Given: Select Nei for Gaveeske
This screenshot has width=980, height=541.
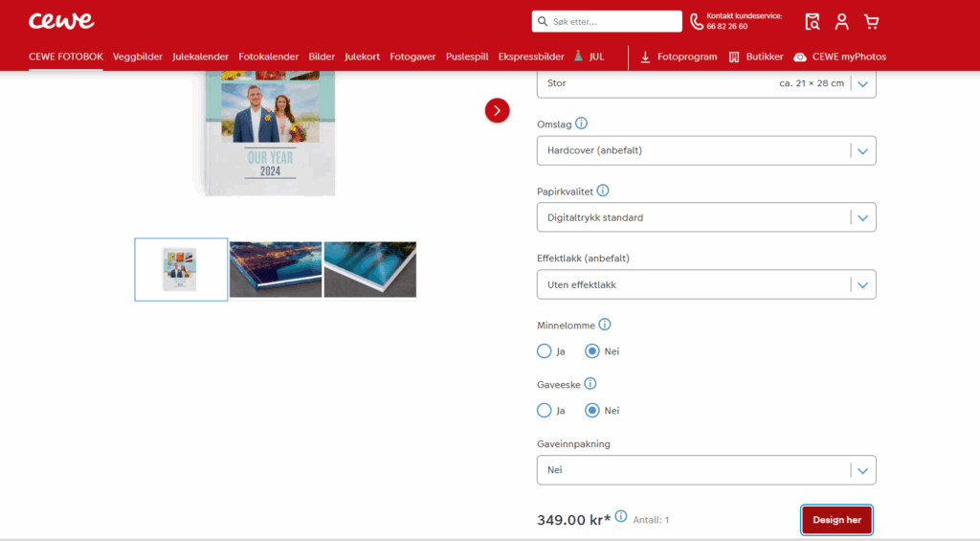Looking at the screenshot, I should 591,411.
